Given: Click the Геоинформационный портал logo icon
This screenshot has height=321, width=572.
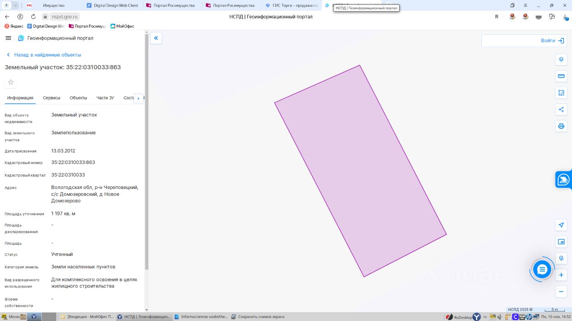Looking at the screenshot, I should (21, 38).
